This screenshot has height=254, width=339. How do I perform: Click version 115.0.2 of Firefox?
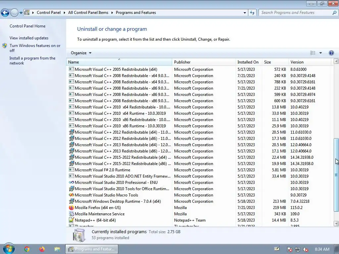296,208
